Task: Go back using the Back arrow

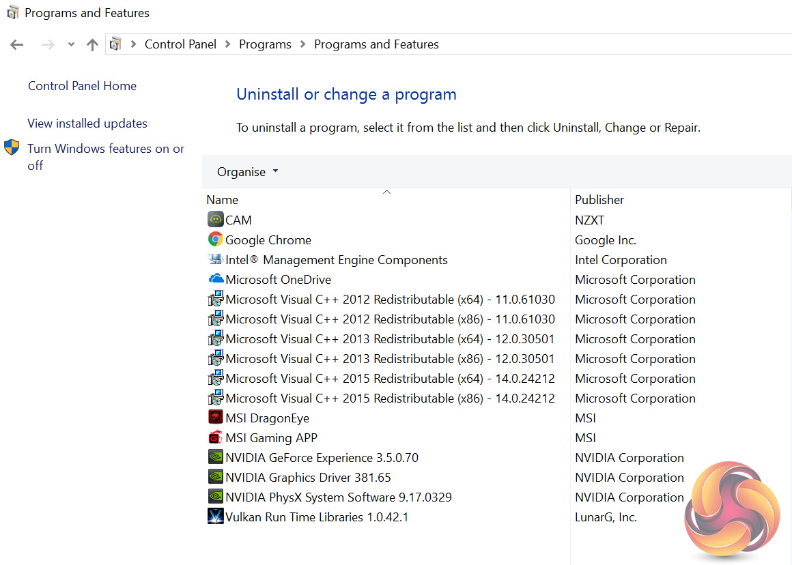Action: pyautogui.click(x=17, y=45)
